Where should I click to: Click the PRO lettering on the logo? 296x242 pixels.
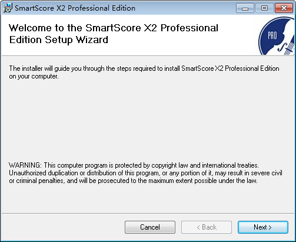pos(272,35)
